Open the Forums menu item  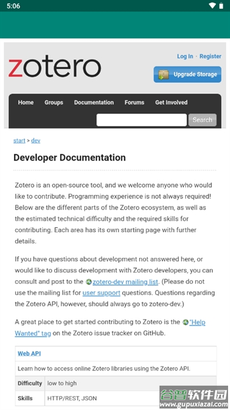coord(134,102)
